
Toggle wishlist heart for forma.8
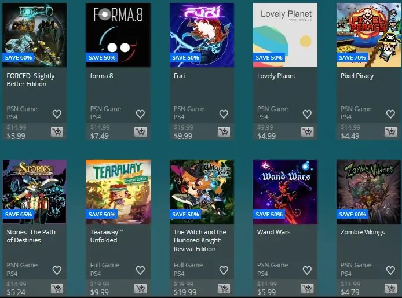coord(140,114)
